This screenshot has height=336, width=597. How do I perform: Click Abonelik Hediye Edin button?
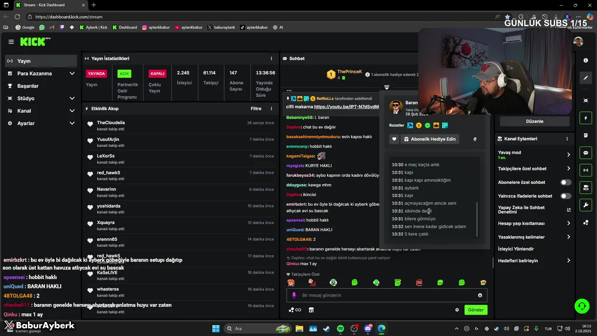pyautogui.click(x=430, y=139)
